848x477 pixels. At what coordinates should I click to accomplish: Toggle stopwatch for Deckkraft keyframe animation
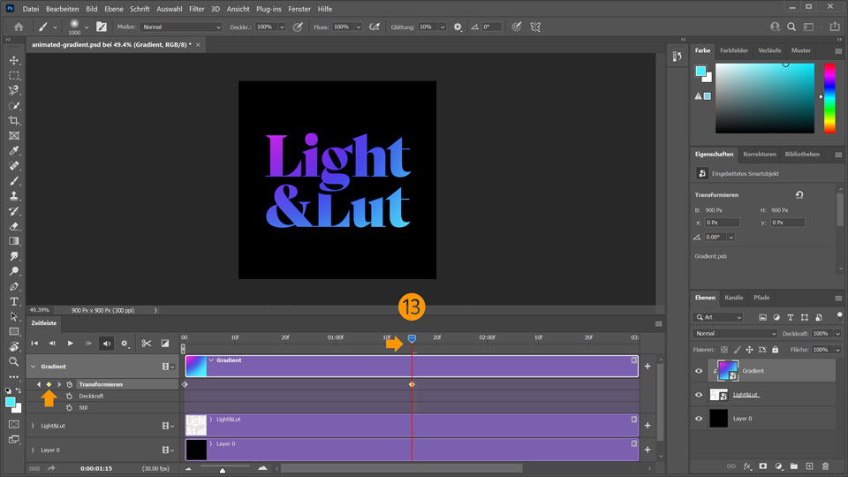pos(69,396)
